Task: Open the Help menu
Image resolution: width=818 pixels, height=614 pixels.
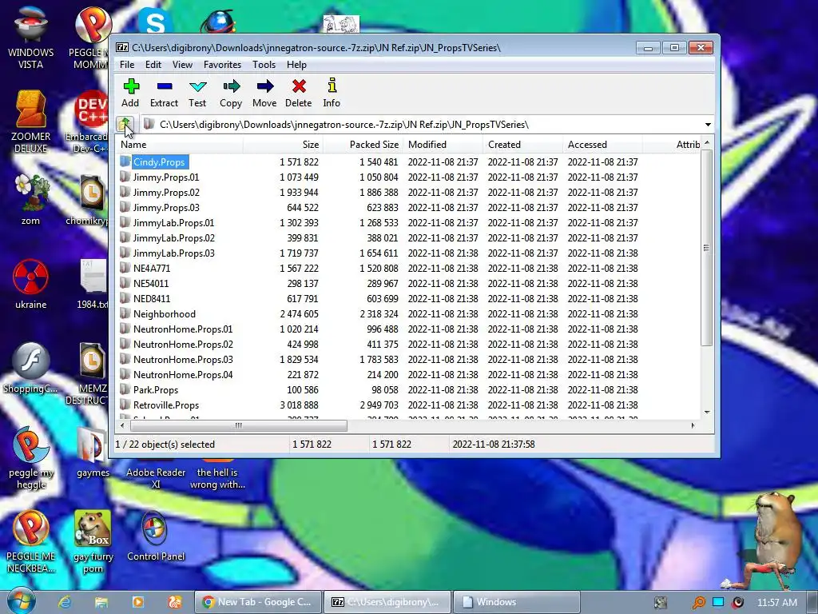Action: pyautogui.click(x=296, y=65)
